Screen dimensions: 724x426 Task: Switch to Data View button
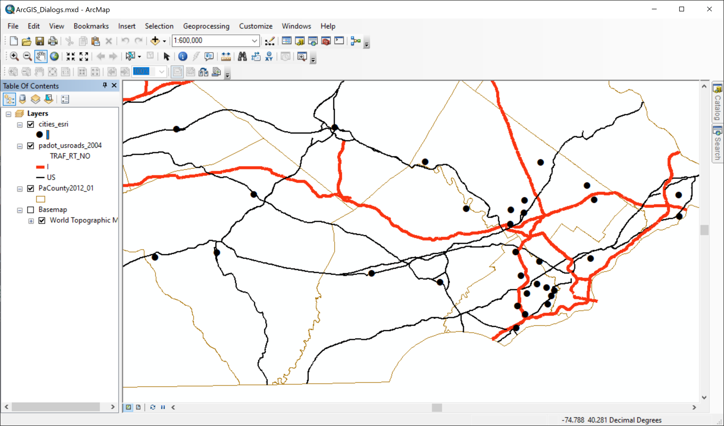click(x=129, y=407)
